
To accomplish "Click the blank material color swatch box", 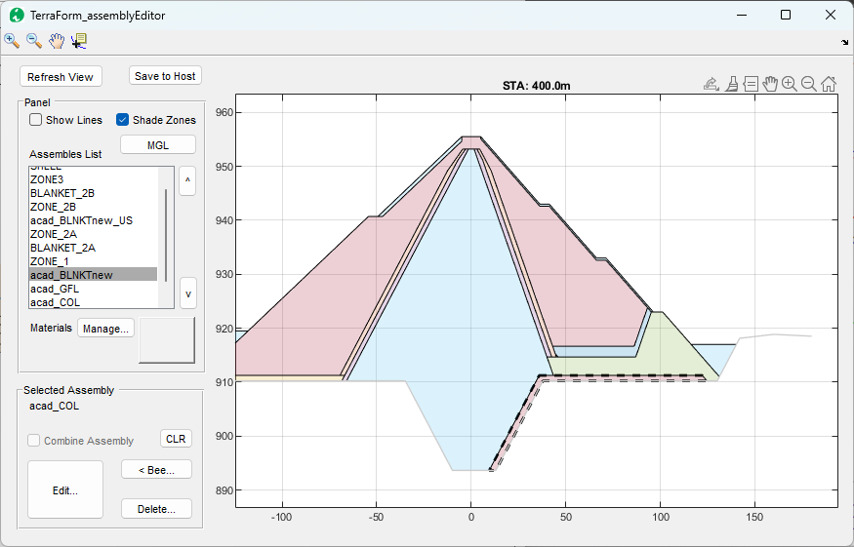I will click(x=167, y=340).
